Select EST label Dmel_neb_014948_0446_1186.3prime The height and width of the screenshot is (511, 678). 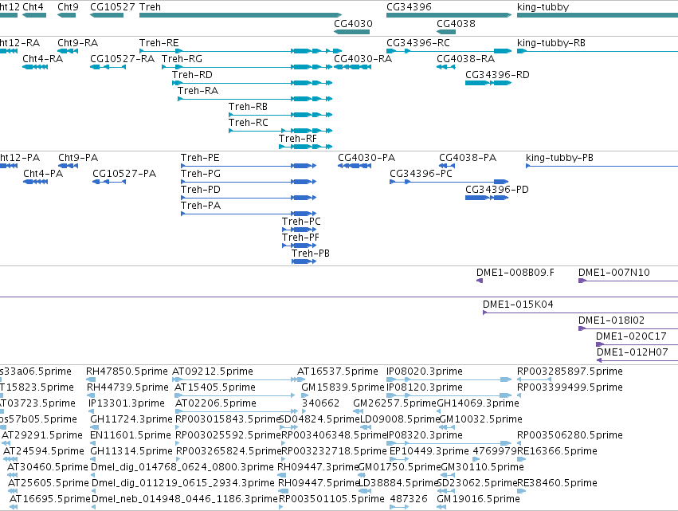[x=185, y=499]
